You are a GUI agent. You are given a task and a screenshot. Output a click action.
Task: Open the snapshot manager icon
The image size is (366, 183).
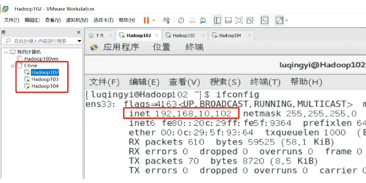[x=203, y=20]
